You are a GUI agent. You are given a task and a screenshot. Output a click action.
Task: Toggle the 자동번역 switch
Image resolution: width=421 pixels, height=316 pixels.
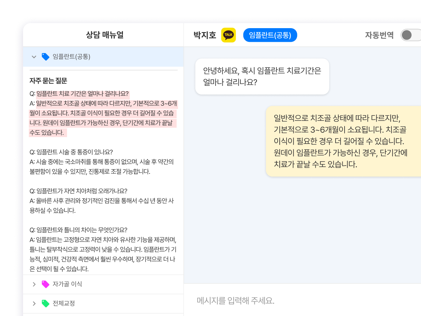(x=410, y=35)
